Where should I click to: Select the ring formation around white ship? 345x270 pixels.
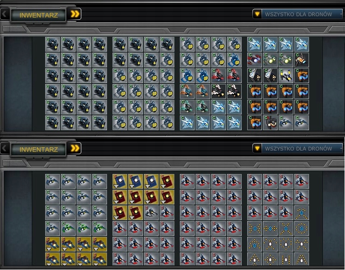click(x=286, y=244)
